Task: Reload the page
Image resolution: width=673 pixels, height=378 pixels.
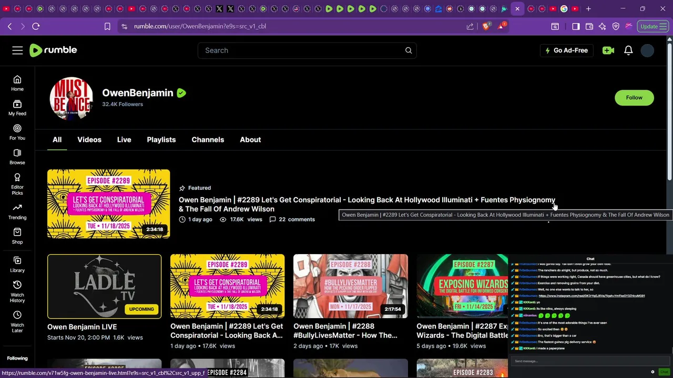Action: pos(36,26)
